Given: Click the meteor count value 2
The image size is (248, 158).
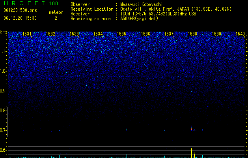Looking at the screenshot, I should pyautogui.click(x=56, y=18).
